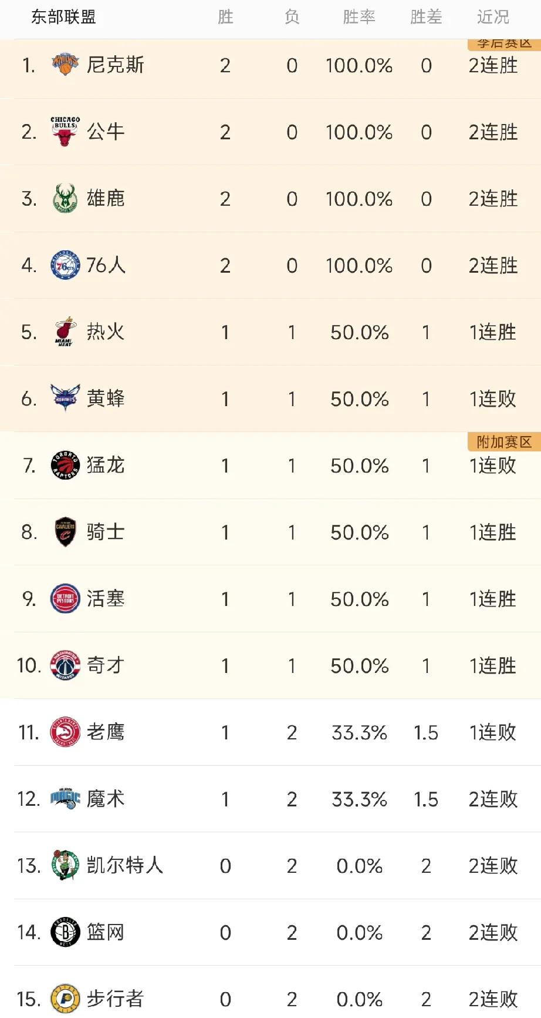Select the Orlando Magic logo
Viewport: 541px width, 1018px height.
[65, 799]
